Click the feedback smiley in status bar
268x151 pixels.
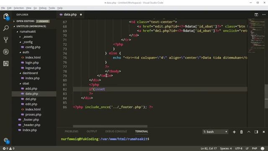click(x=263, y=148)
